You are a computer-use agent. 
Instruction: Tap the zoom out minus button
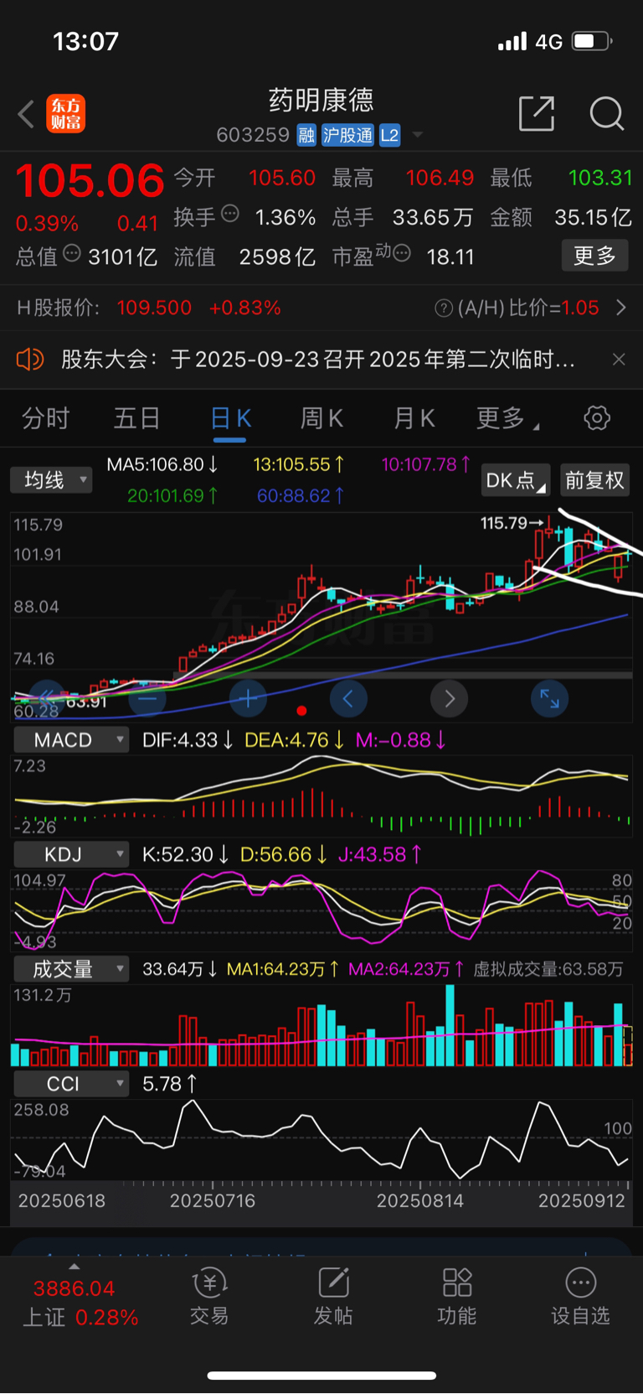coord(147,698)
